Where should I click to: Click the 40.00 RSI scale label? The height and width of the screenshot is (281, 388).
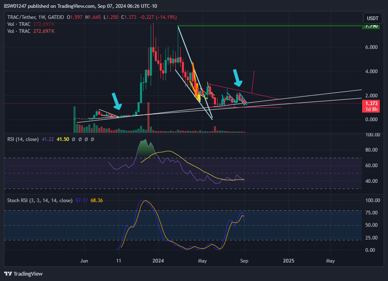pos(371,181)
